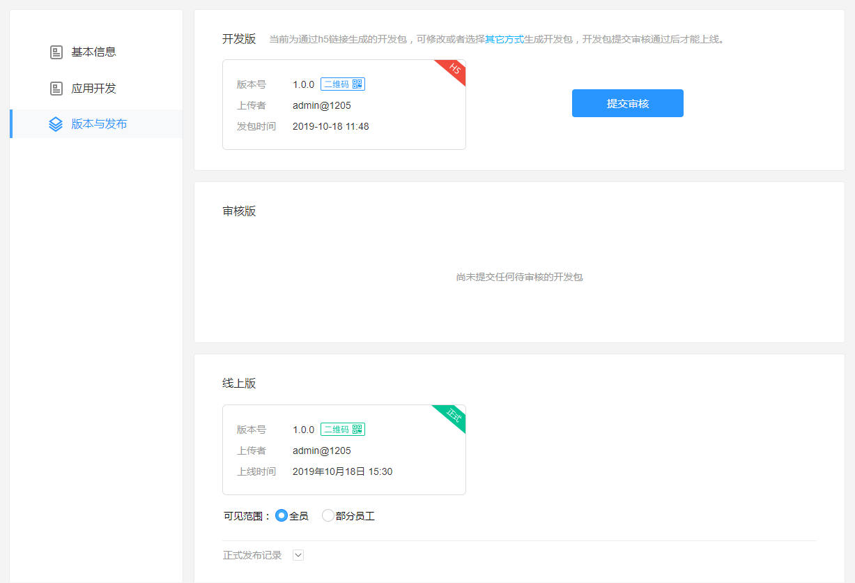Screen dimensions: 855x583
Task: Select the 全员 visibility radio button
Action: tap(282, 516)
